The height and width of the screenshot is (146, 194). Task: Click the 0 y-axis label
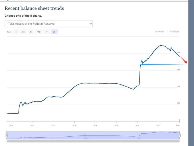179,120
